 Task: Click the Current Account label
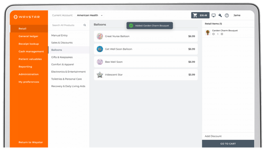tap(62, 15)
